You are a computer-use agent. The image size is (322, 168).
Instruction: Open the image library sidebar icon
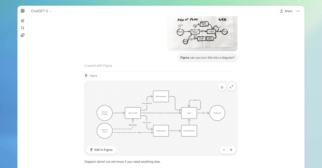tap(23, 35)
